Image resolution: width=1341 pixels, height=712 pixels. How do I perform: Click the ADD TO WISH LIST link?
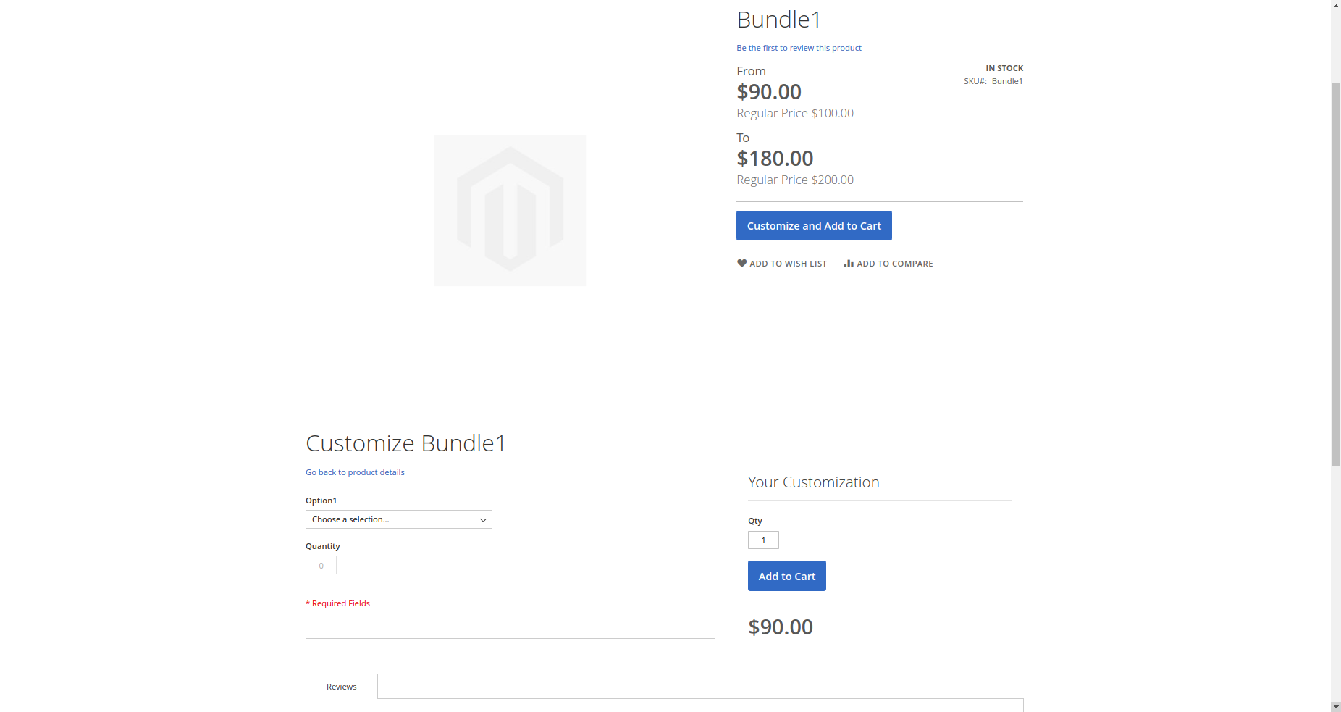click(782, 264)
